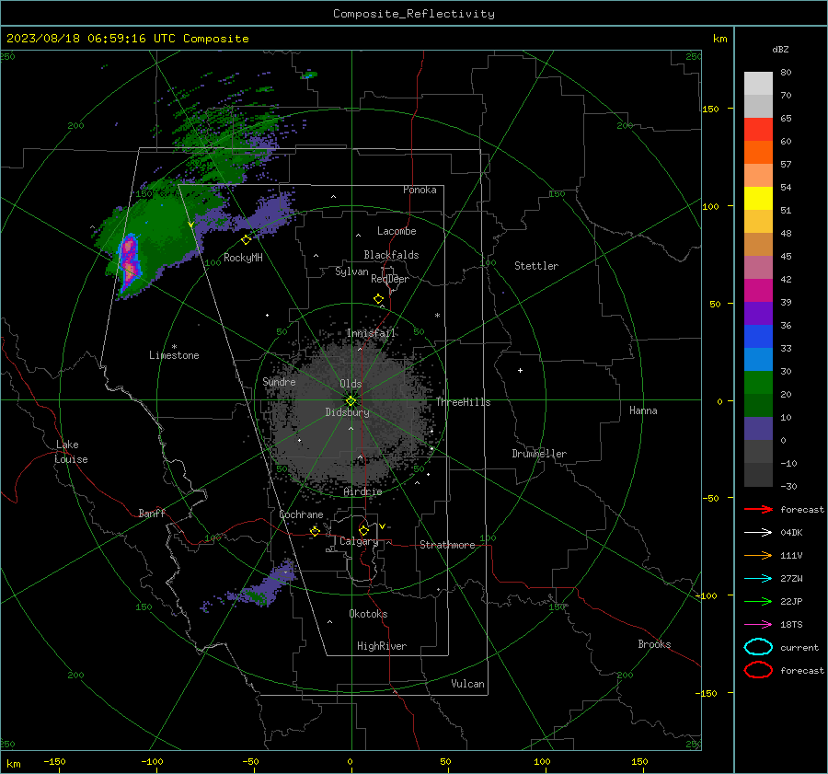The width and height of the screenshot is (828, 774).
Task: Click the Innisfail city label
Action: click(x=371, y=333)
